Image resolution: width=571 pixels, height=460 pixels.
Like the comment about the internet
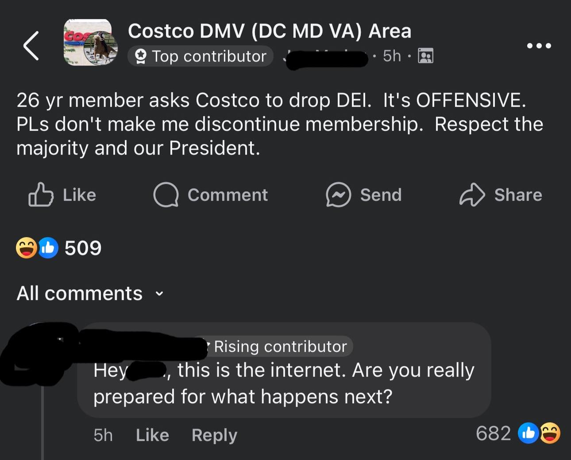(152, 435)
